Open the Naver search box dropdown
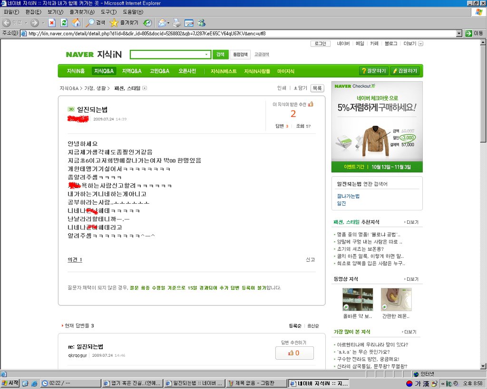This screenshot has height=389, width=487. [206, 55]
